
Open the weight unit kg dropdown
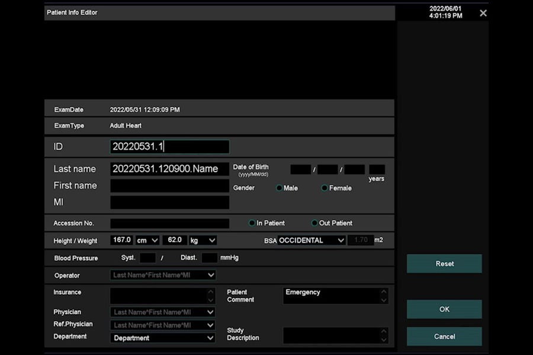(203, 240)
